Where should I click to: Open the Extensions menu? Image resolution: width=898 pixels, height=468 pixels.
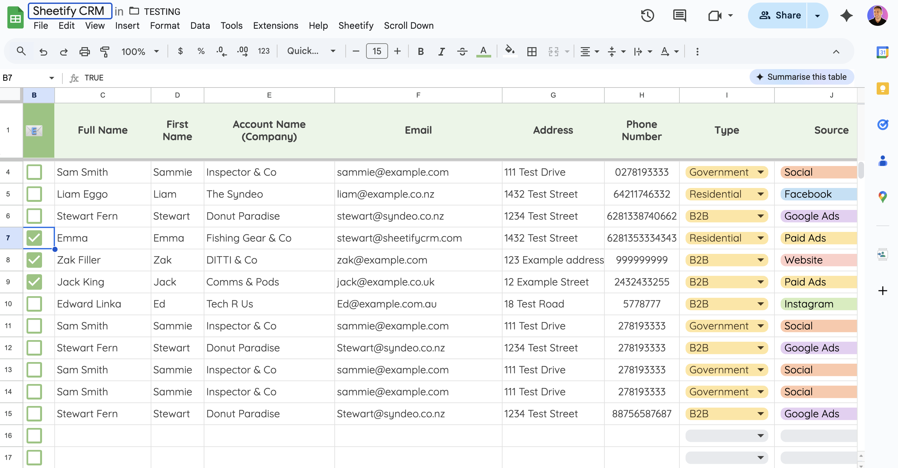(x=276, y=26)
